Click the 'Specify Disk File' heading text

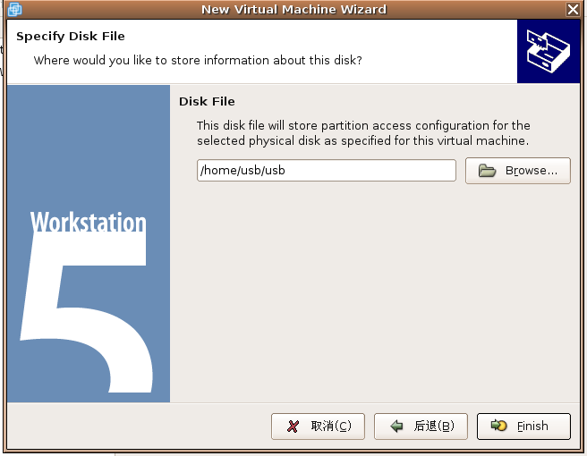coord(71,37)
